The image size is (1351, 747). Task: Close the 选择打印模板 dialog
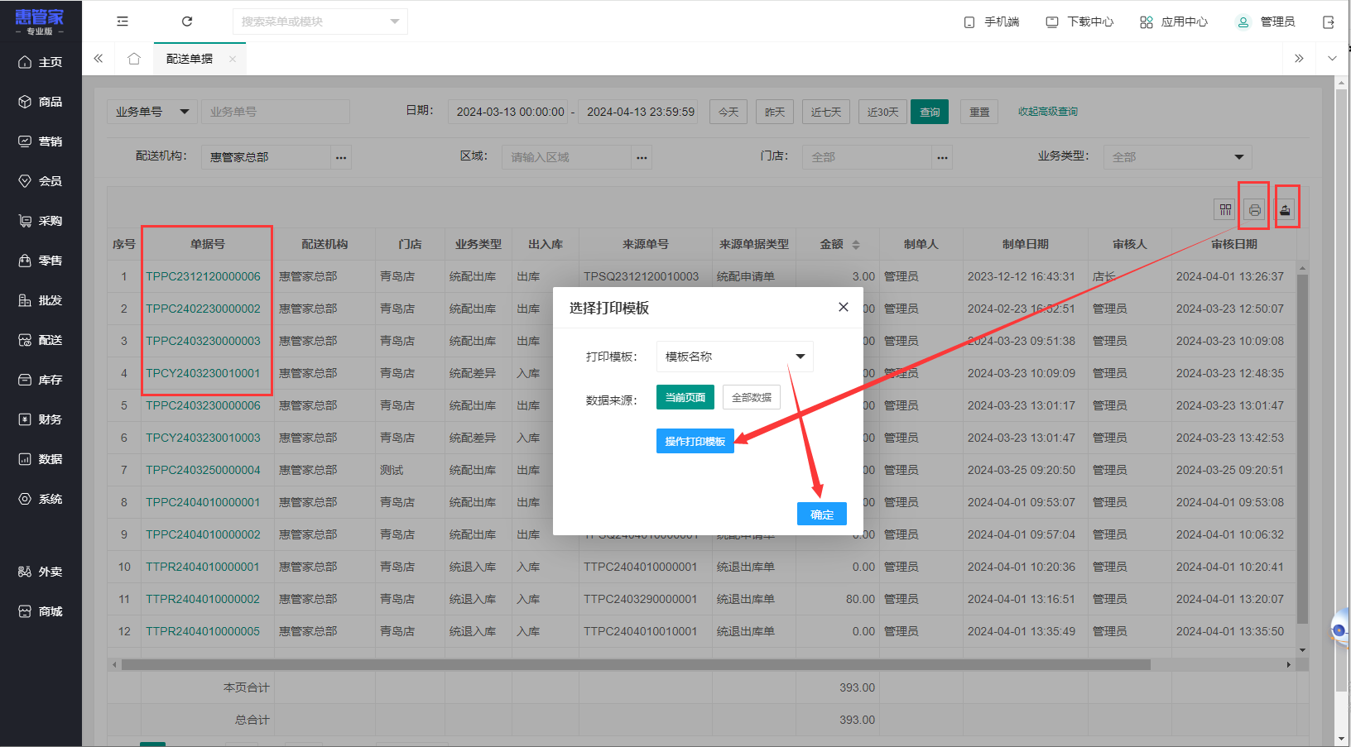pyautogui.click(x=844, y=307)
